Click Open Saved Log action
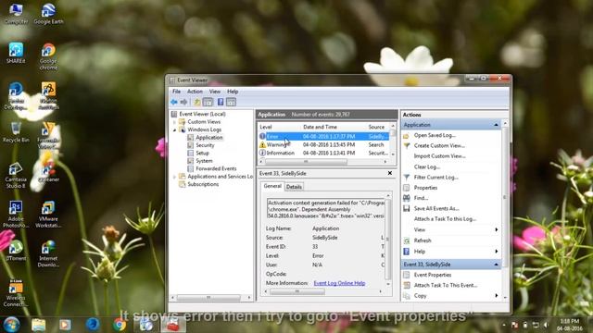The height and width of the screenshot is (333, 593). tap(435, 135)
